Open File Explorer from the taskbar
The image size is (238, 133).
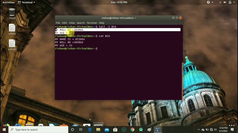98,130
